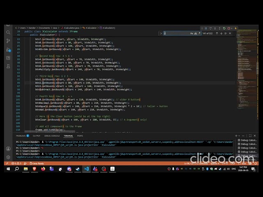Click the btnEquals.setBounds code line

pyautogui.click(x=102, y=106)
